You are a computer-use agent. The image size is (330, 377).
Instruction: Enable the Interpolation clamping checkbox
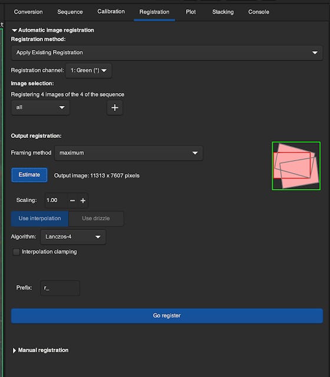pyautogui.click(x=16, y=252)
